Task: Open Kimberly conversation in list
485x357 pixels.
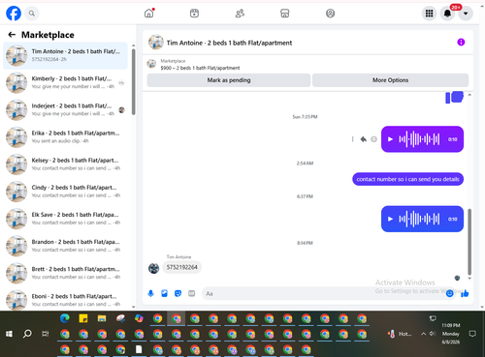Action: point(65,82)
